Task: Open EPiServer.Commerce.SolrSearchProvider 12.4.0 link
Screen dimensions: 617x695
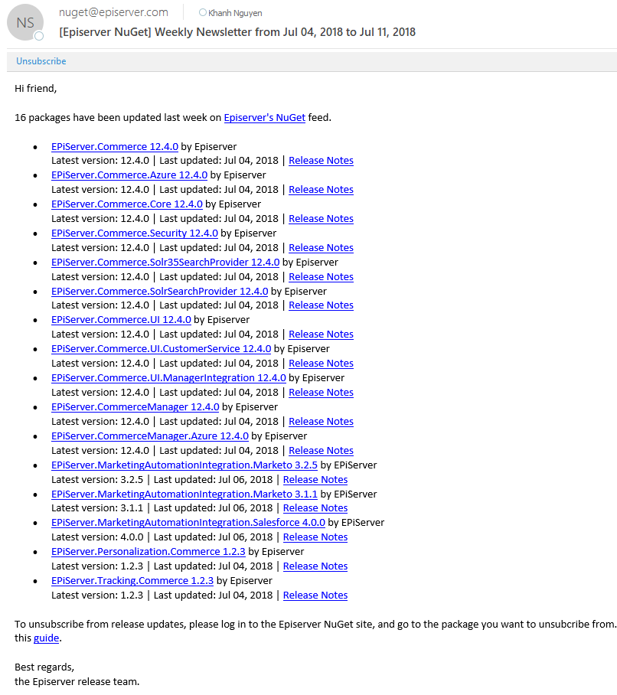Action: [159, 291]
